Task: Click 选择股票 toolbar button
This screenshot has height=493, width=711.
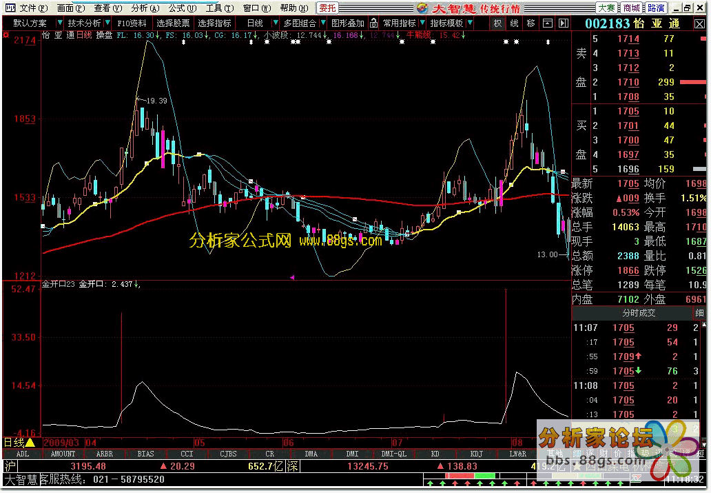Action: pyautogui.click(x=173, y=23)
